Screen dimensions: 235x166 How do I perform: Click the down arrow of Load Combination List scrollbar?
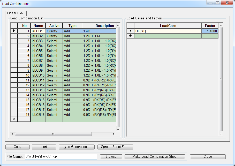[118, 130]
